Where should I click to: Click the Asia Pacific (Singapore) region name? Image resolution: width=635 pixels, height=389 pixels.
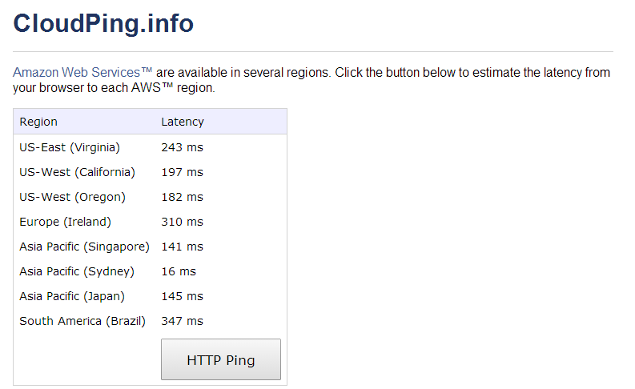coord(84,247)
